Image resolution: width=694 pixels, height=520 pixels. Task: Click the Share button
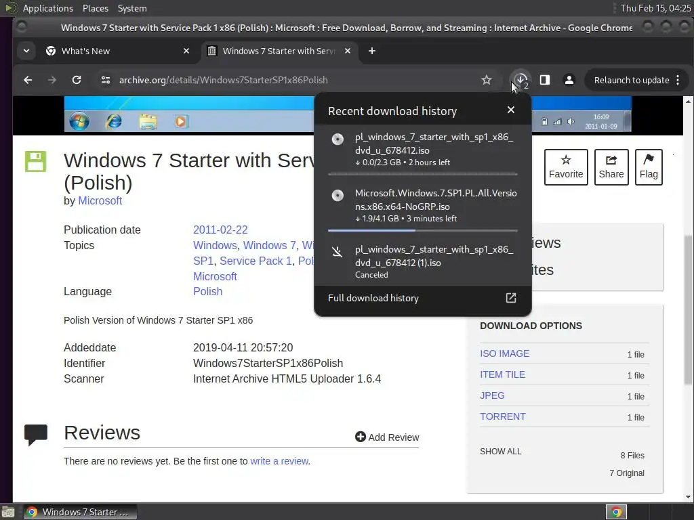[611, 167]
